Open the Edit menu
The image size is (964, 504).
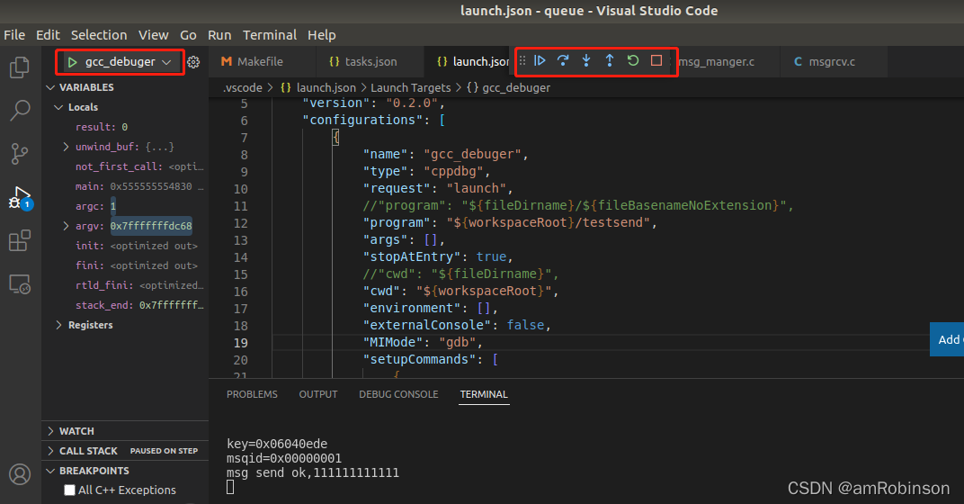click(x=48, y=35)
